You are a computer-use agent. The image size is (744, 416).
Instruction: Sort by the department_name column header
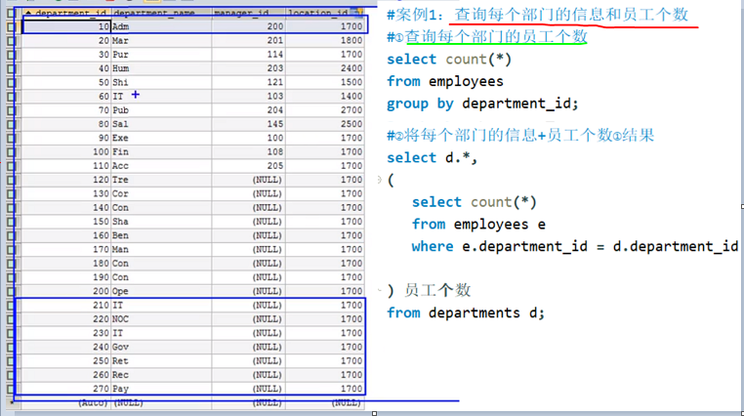[161, 13]
